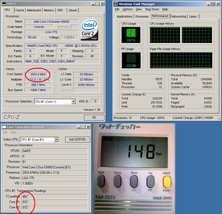
Task: Click the CPUID field 0x6F5 in Core Temp
Action: point(55,151)
